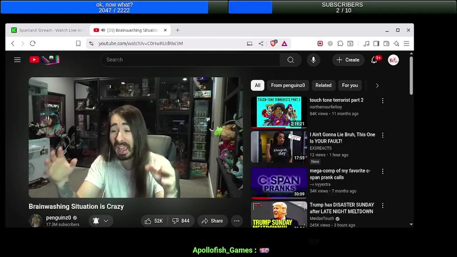Image resolution: width=457 pixels, height=257 pixels.
Task: Select the For you filter chip
Action: tap(350, 85)
